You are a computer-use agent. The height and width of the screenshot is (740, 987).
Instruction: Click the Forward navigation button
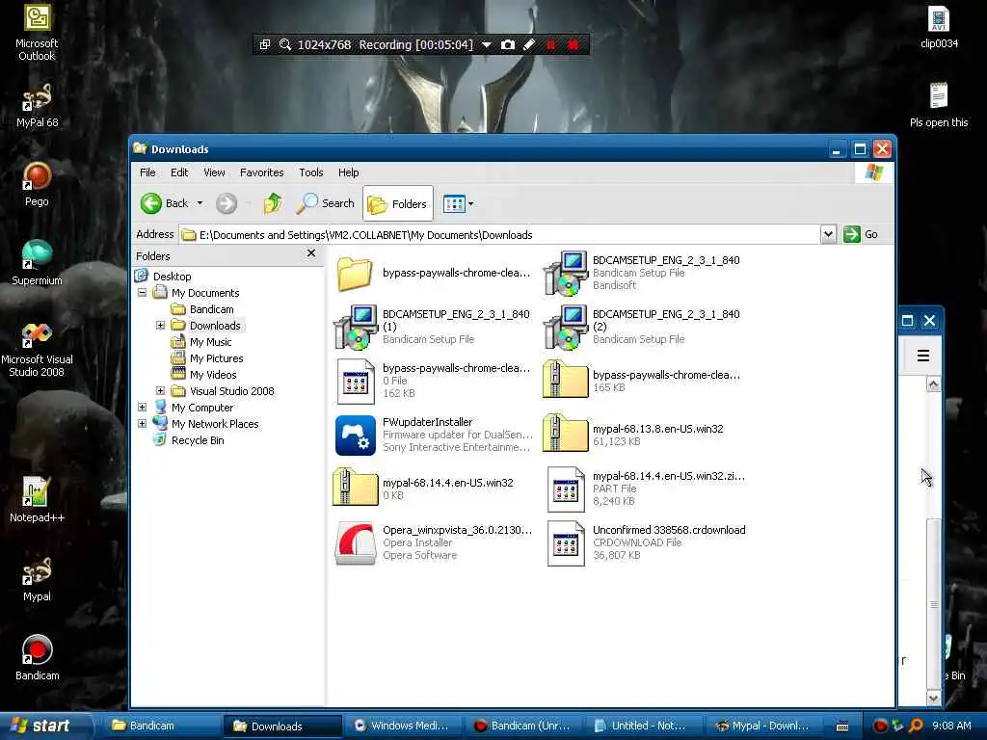pos(227,203)
